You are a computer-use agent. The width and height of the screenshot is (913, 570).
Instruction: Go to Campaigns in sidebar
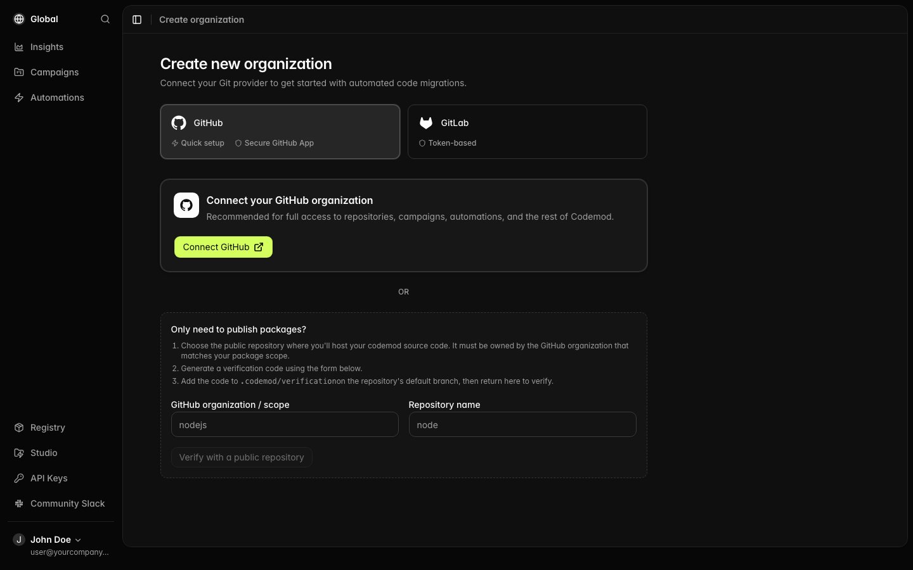point(61,72)
